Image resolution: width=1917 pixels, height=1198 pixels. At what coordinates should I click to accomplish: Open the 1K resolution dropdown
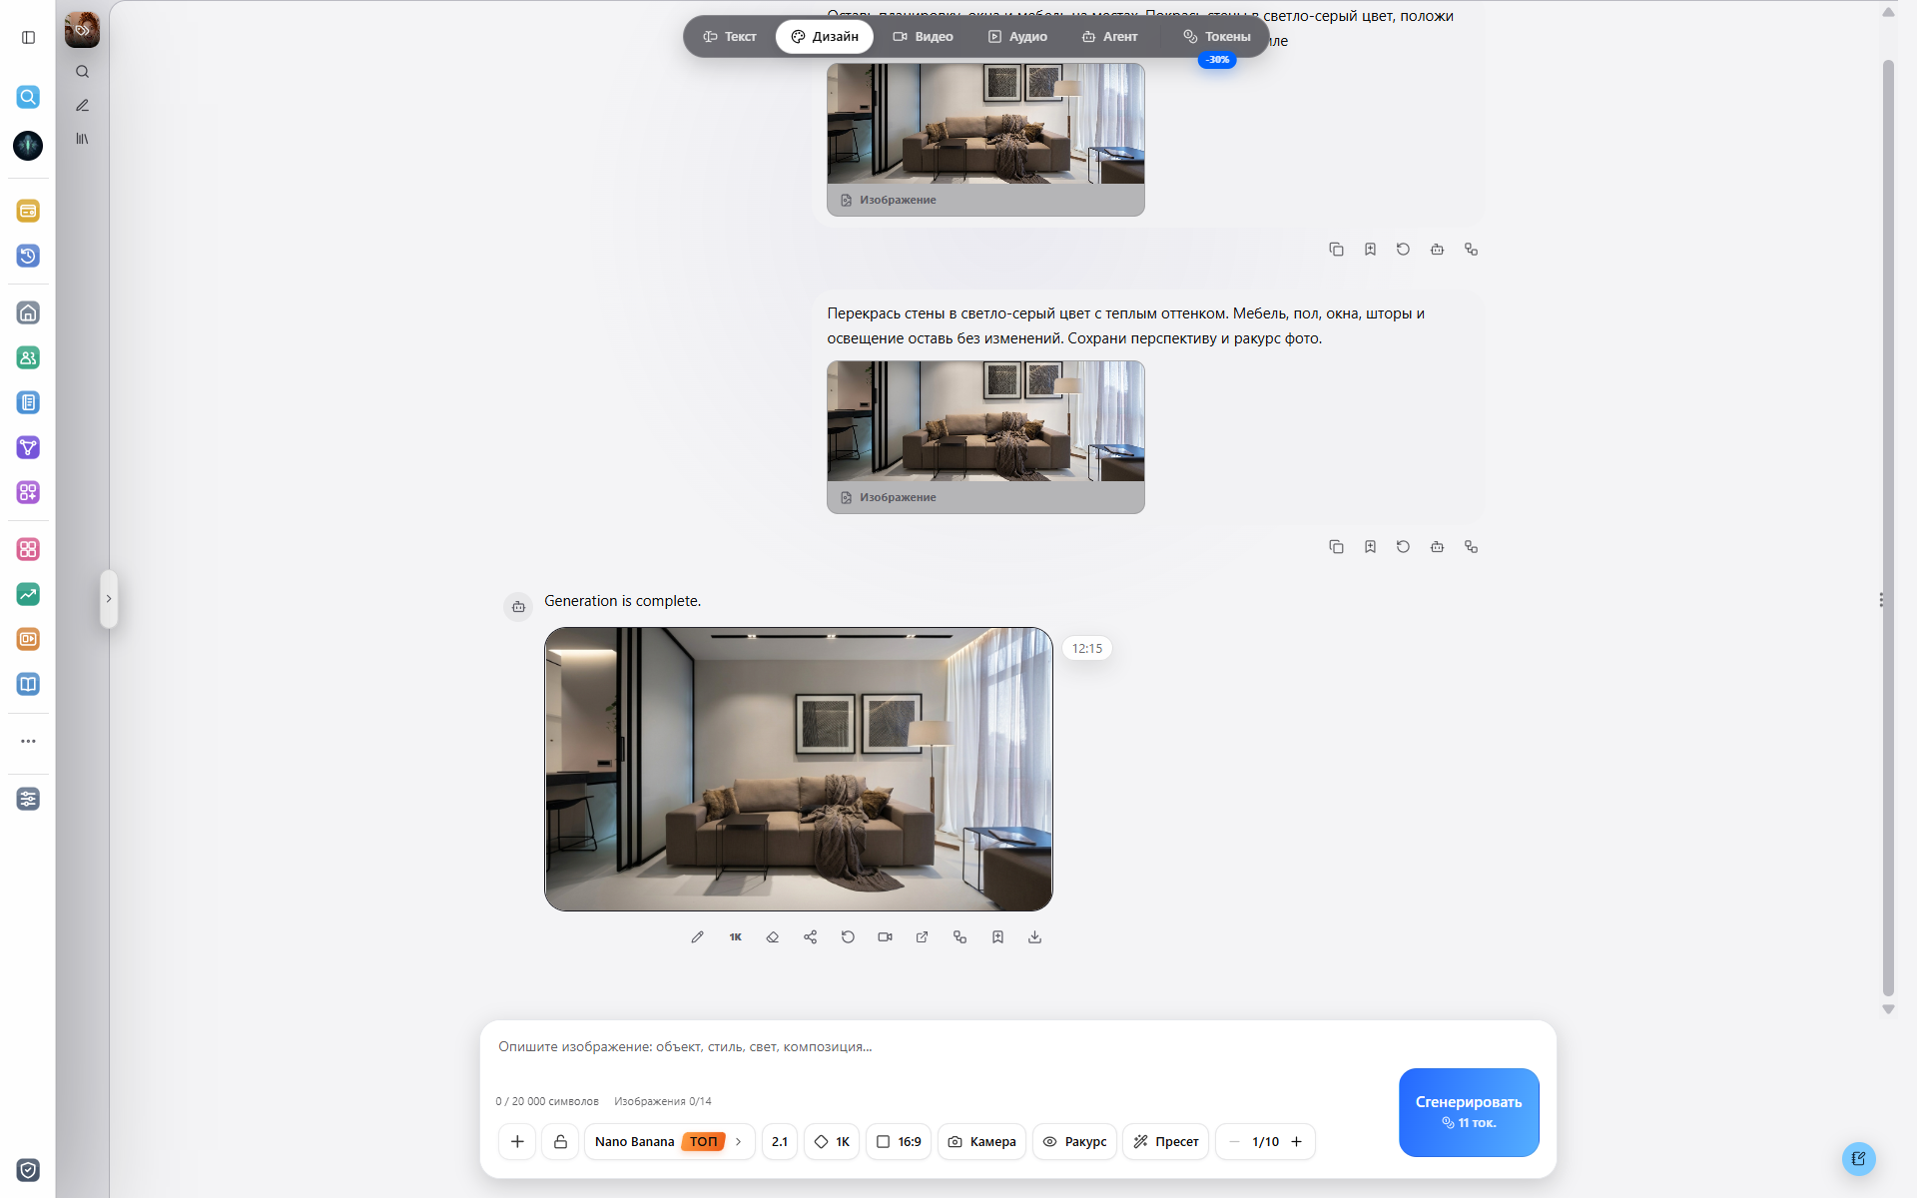pyautogui.click(x=832, y=1141)
